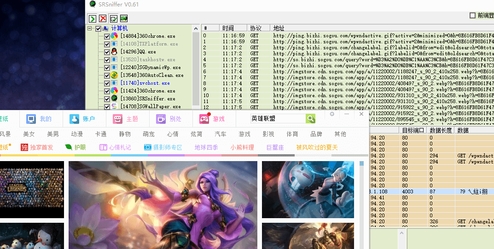Uncheck the taskhostw.exe checkbox

pyautogui.click(x=107, y=60)
